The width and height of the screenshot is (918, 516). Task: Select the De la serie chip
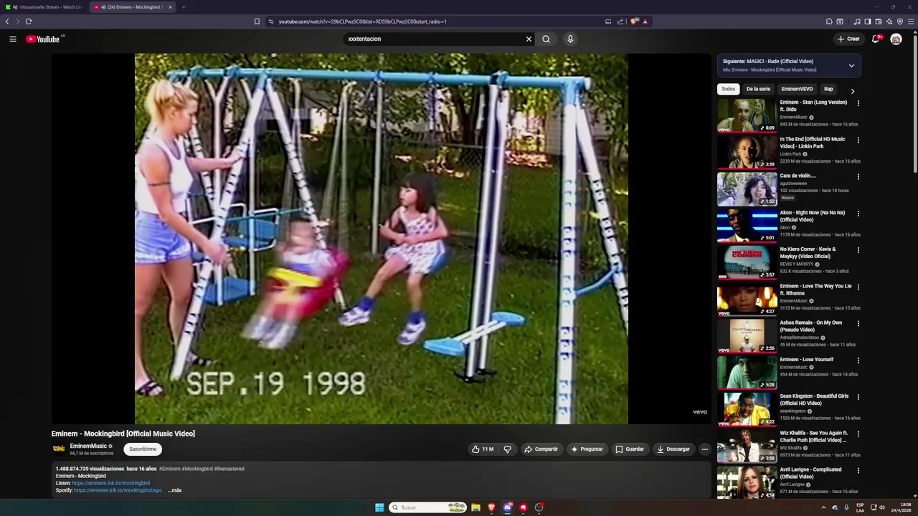[758, 89]
